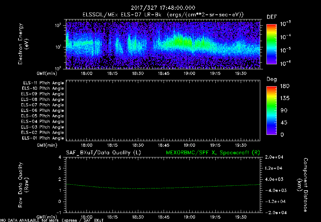Click the 10^1 energy tick label
Image resolution: width=321 pixels, height=222 pixels.
pos(58,47)
